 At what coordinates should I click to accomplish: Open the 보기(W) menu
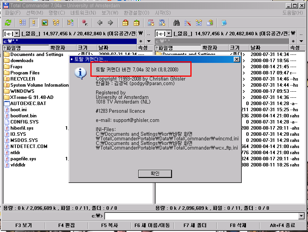click(110, 13)
